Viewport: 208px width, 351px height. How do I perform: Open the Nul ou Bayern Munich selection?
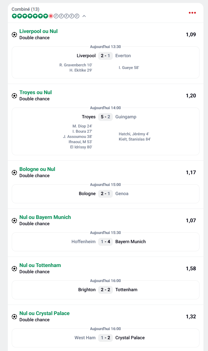[x=45, y=217]
